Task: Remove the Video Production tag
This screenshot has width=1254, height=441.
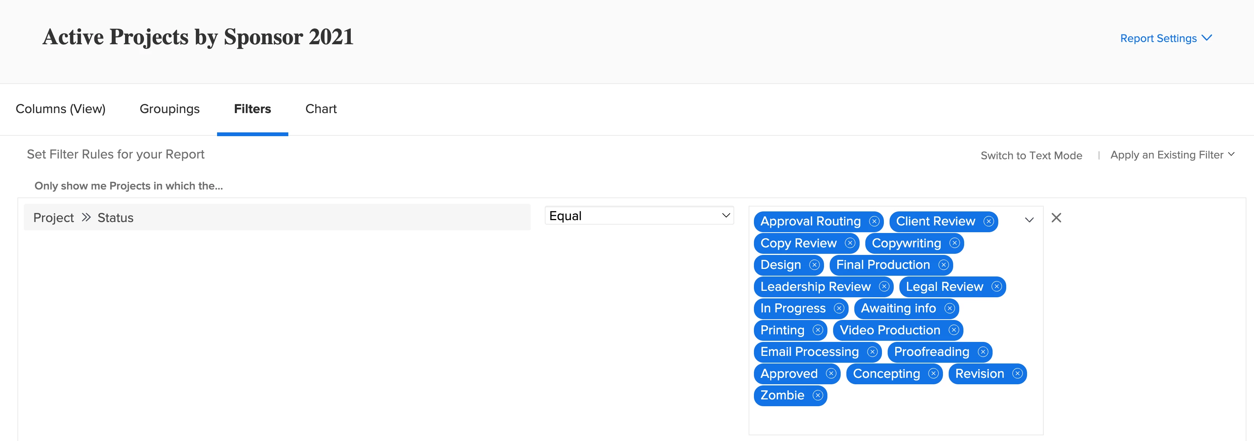Action: 954,330
